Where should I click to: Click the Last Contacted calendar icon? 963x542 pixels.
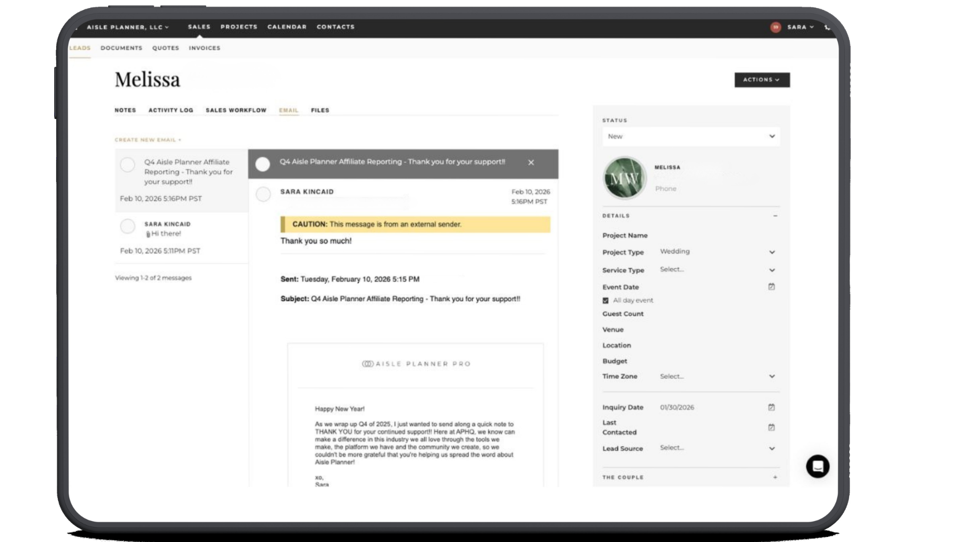tap(771, 427)
